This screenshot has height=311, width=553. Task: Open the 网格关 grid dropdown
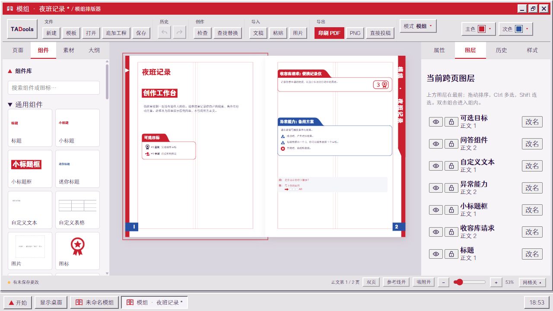click(x=532, y=282)
